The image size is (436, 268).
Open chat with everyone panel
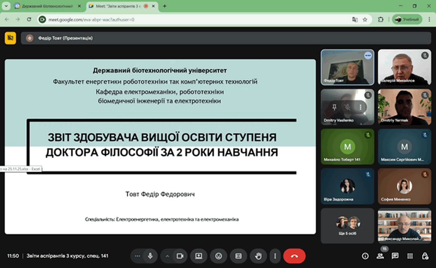click(395, 256)
